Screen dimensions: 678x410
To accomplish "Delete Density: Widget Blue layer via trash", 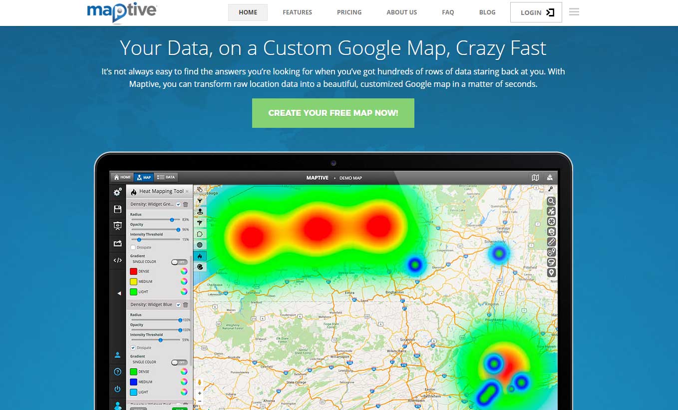I will point(185,305).
